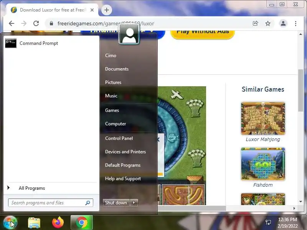Open Shut down options arrow

134,203
